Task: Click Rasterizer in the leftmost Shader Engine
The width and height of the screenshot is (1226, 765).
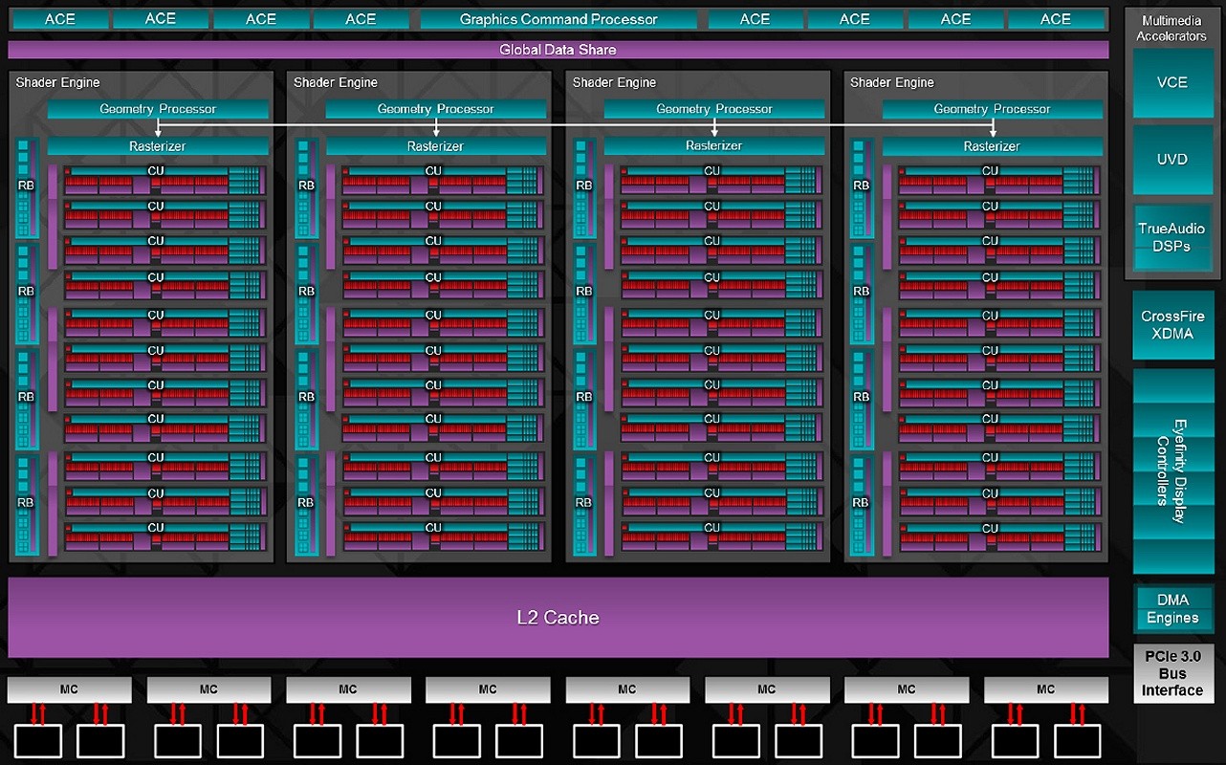Action: 158,146
